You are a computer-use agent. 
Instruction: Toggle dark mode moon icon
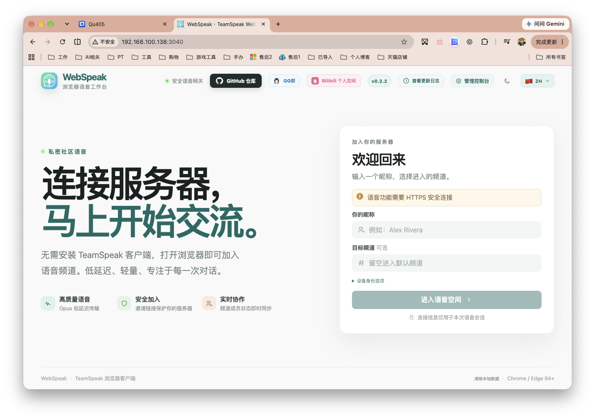point(507,81)
